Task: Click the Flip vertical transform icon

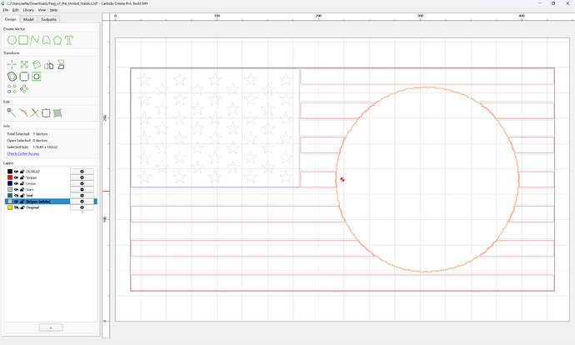Action: (x=61, y=64)
